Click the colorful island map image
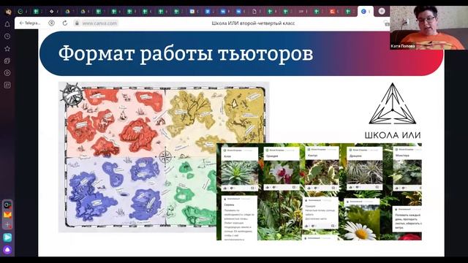 tap(164, 157)
